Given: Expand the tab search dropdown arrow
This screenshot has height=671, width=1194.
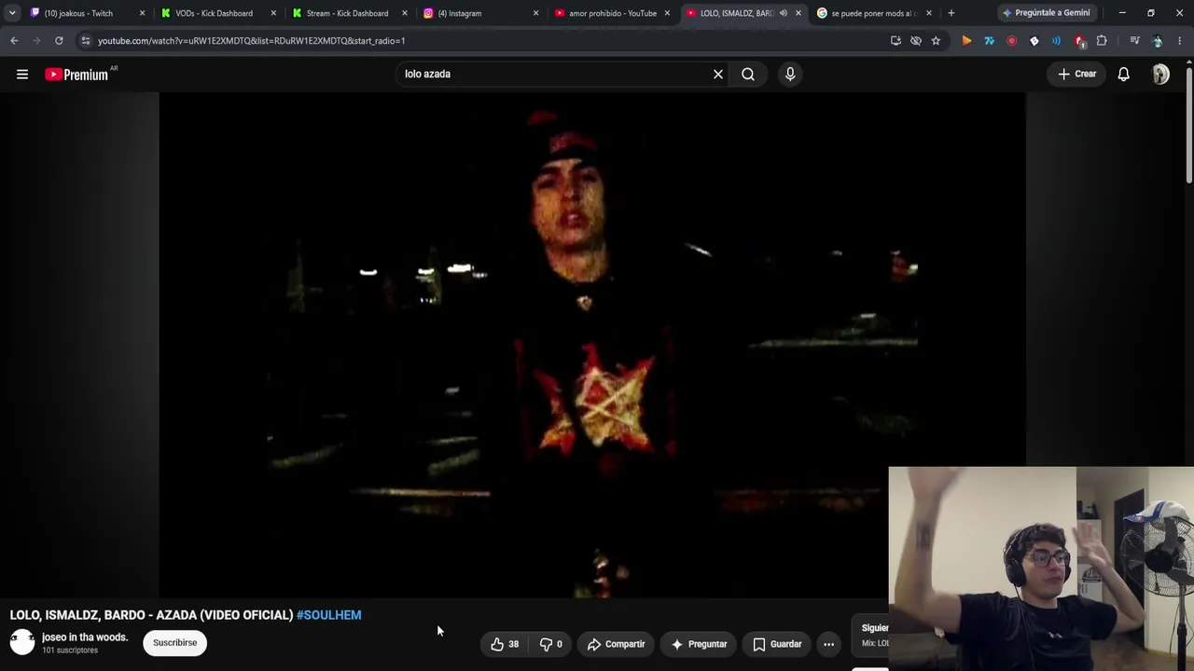Looking at the screenshot, I should pos(12,13).
